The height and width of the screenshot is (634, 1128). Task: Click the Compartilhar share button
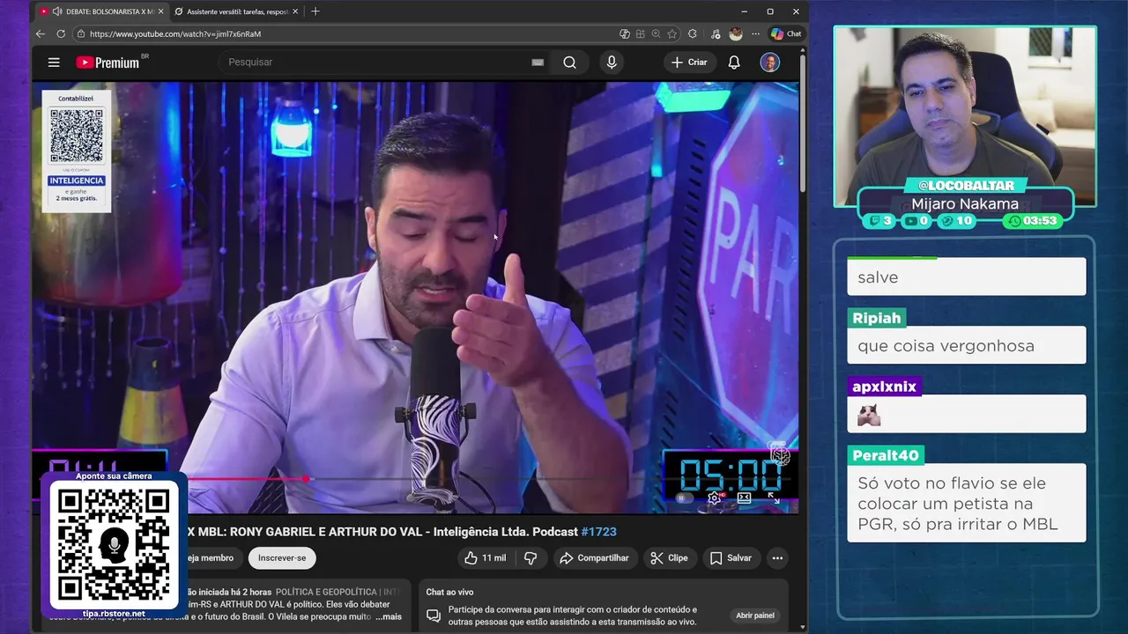tap(595, 558)
